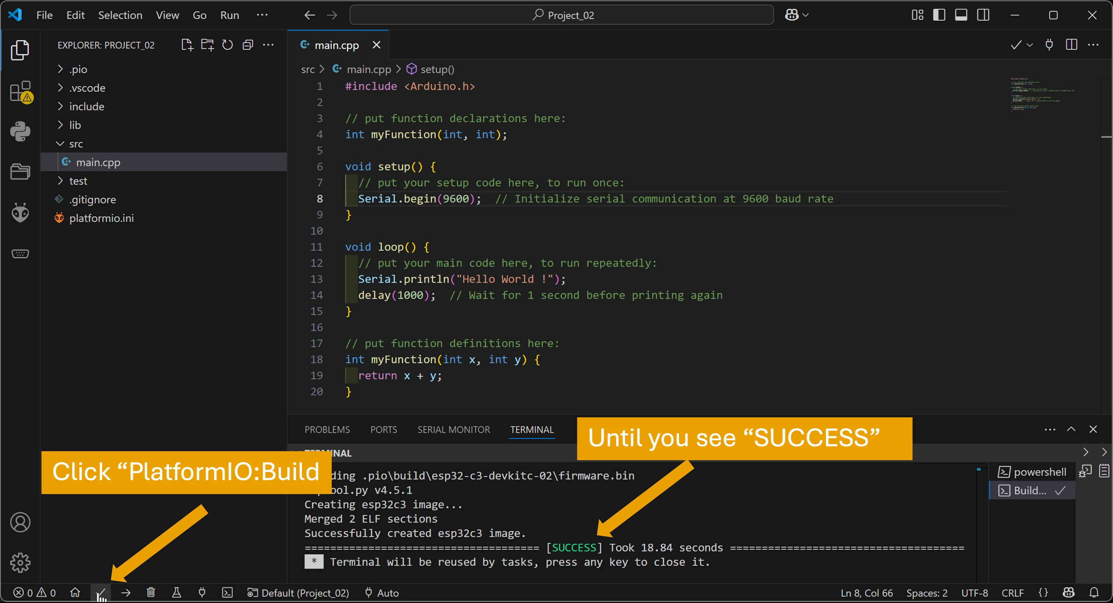
Task: Open editor more actions menu
Action: pyautogui.click(x=1093, y=44)
